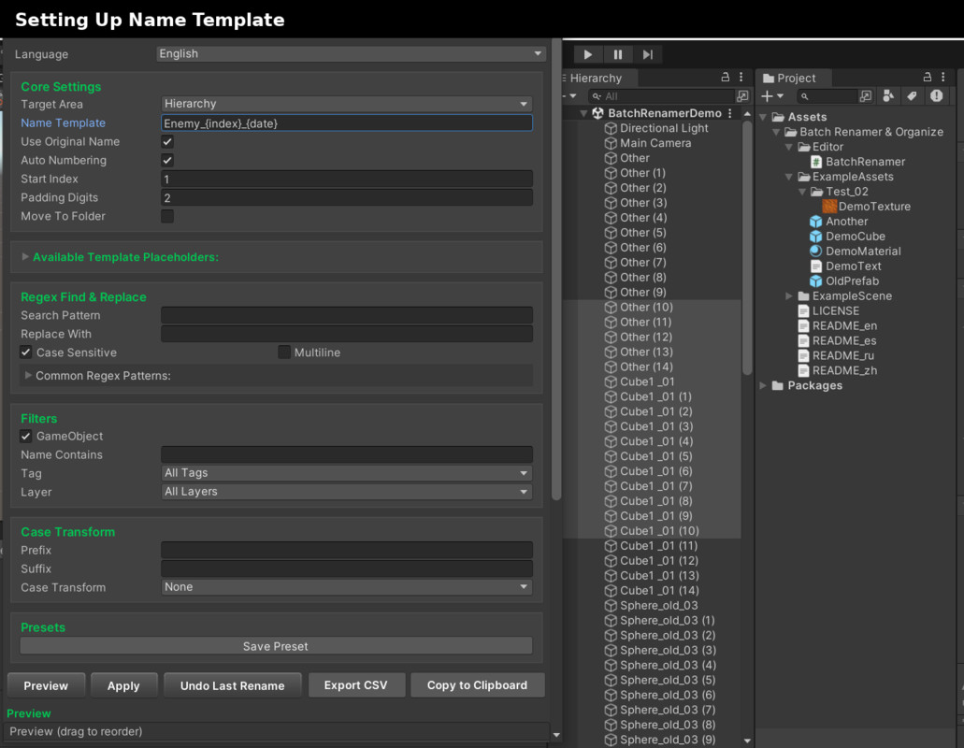The width and height of the screenshot is (964, 748).
Task: Click the Search by Label tag icon
Action: point(912,96)
